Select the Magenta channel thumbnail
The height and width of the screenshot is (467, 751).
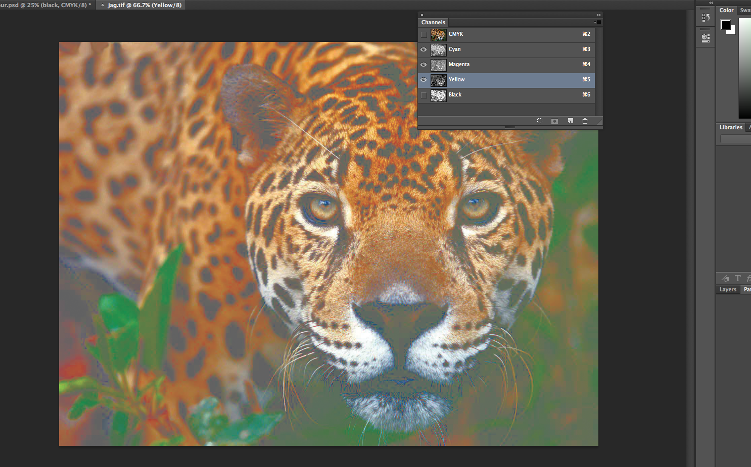[438, 65]
